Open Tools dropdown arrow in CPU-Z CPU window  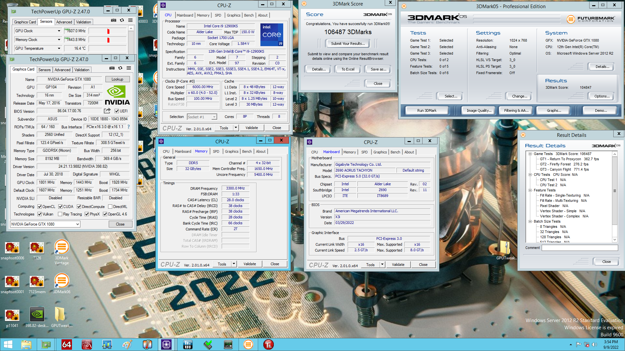click(236, 128)
